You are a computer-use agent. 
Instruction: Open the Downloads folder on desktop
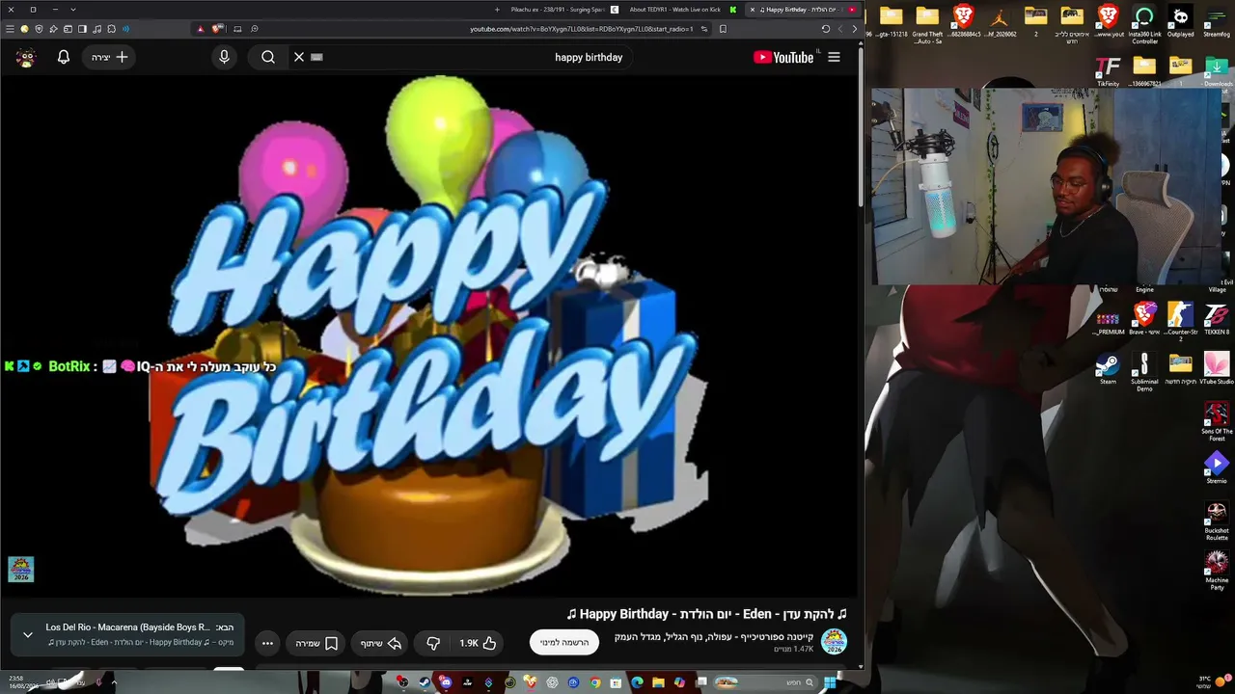[1217, 71]
